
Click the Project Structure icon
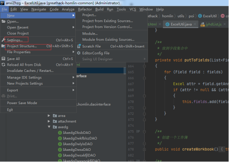[3, 46]
